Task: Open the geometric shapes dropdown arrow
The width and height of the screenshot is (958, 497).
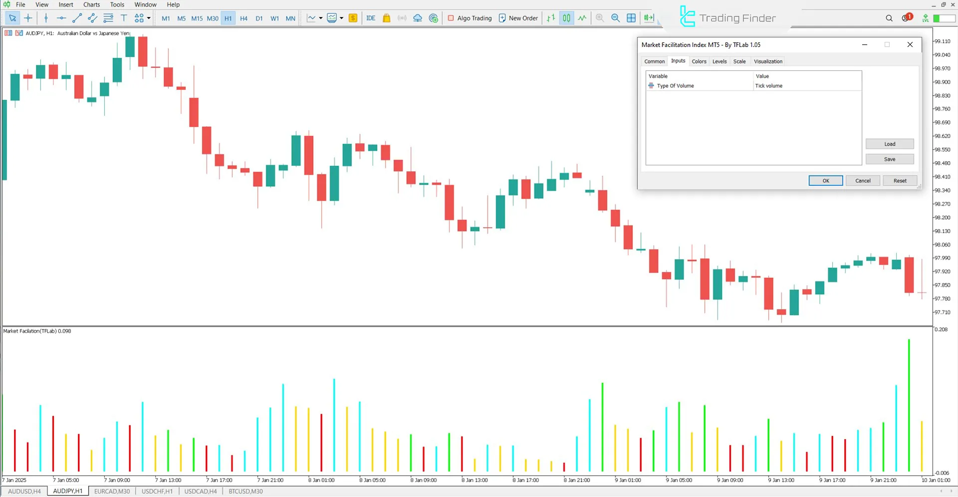Action: tap(148, 18)
